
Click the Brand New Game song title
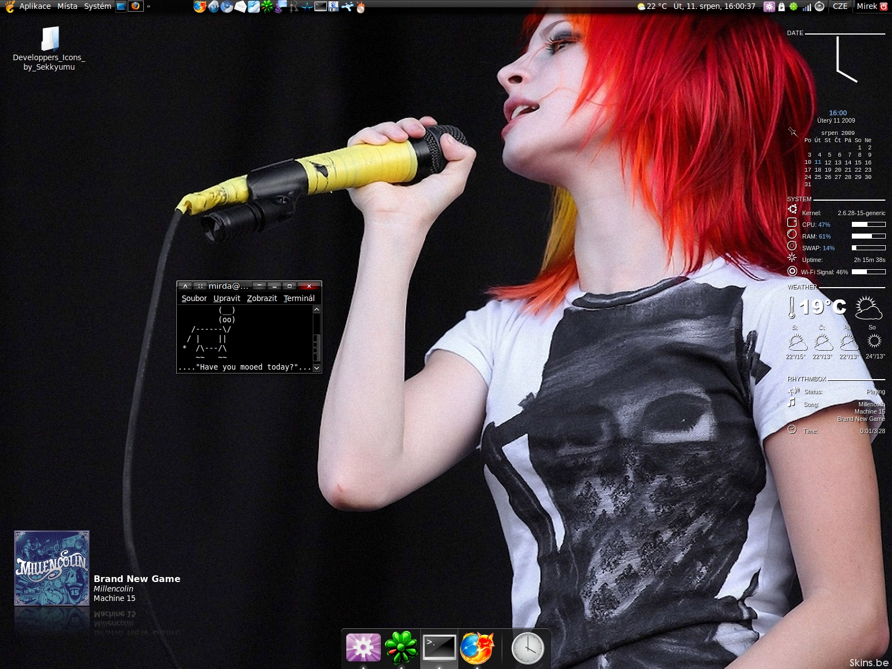pos(137,579)
